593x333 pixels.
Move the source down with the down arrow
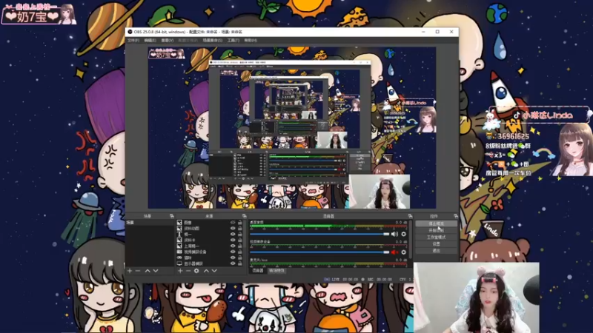214,271
